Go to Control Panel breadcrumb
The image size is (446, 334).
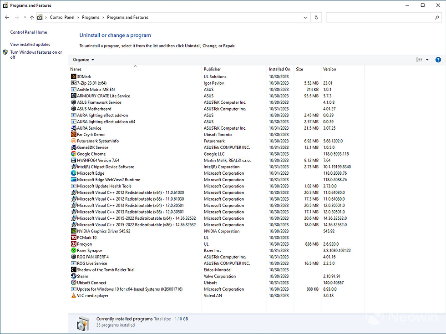pos(62,17)
